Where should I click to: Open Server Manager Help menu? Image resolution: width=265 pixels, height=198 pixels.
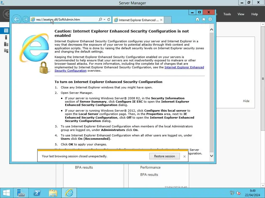(254, 14)
